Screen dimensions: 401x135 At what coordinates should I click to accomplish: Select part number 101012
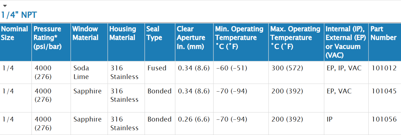[384, 68]
